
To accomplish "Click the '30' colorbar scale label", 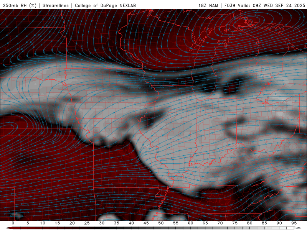I will tap(102, 223).
